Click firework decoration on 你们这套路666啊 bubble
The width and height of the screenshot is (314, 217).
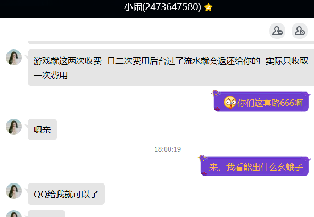[x=216, y=93]
